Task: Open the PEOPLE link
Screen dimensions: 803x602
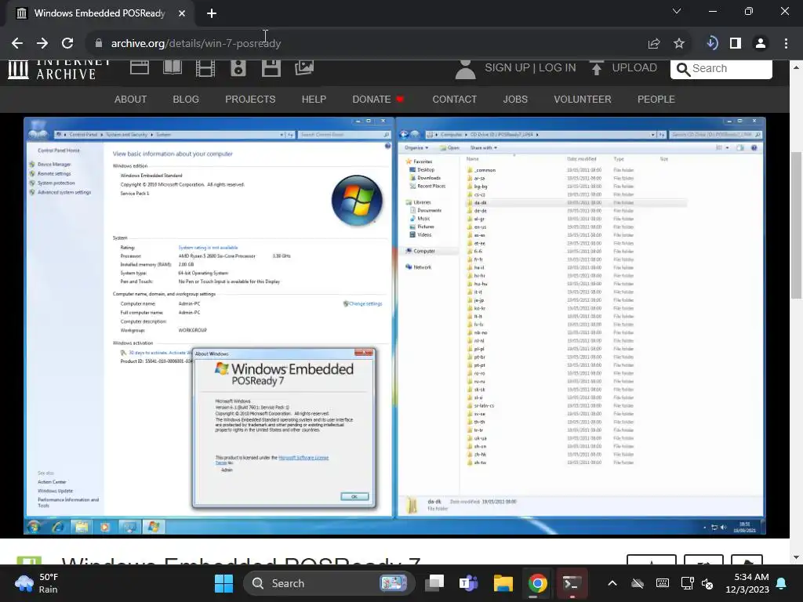Action: (656, 100)
